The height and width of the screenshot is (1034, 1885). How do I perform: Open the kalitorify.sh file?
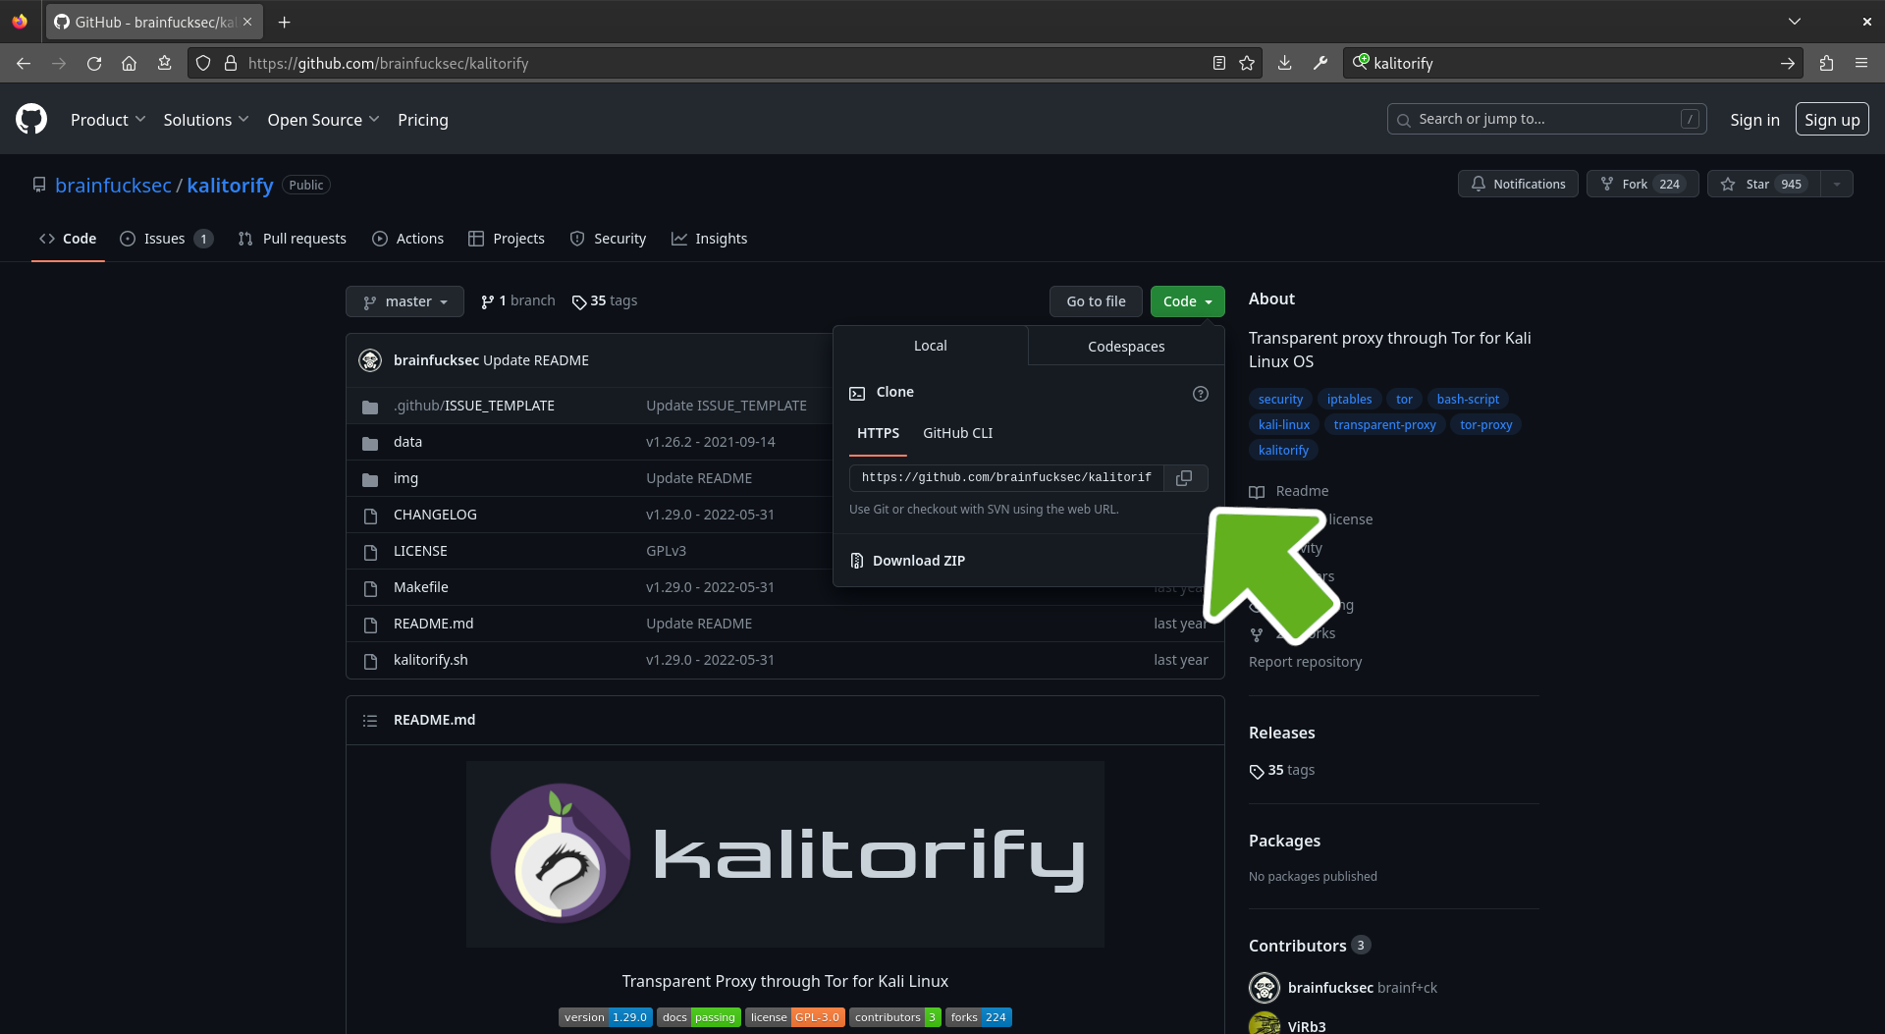tap(430, 660)
